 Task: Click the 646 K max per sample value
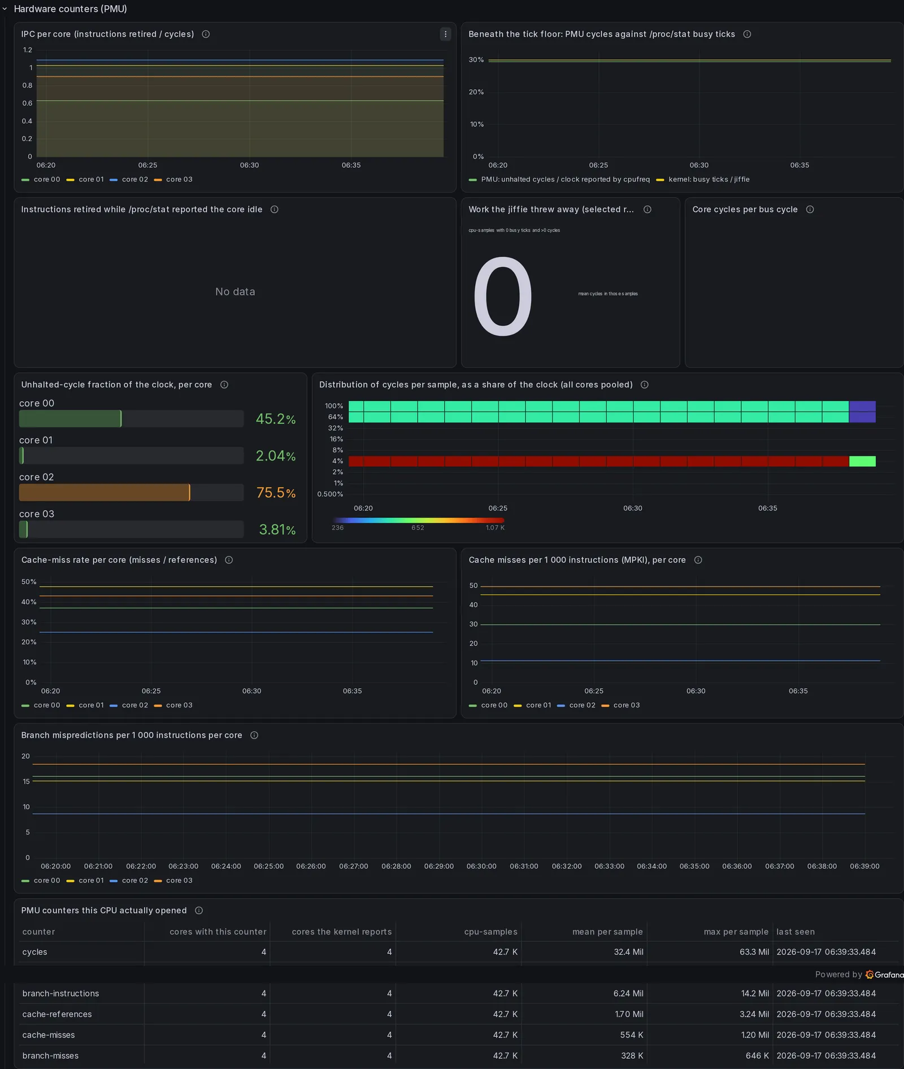(x=757, y=1055)
